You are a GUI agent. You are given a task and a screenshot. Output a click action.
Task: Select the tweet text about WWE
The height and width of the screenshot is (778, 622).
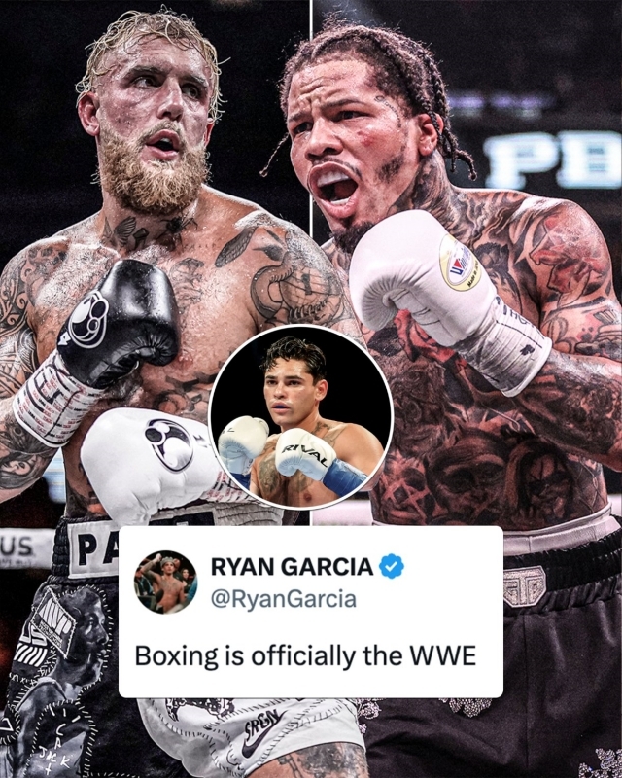[x=305, y=656]
